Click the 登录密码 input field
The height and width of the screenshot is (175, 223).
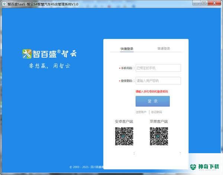pos(158,81)
